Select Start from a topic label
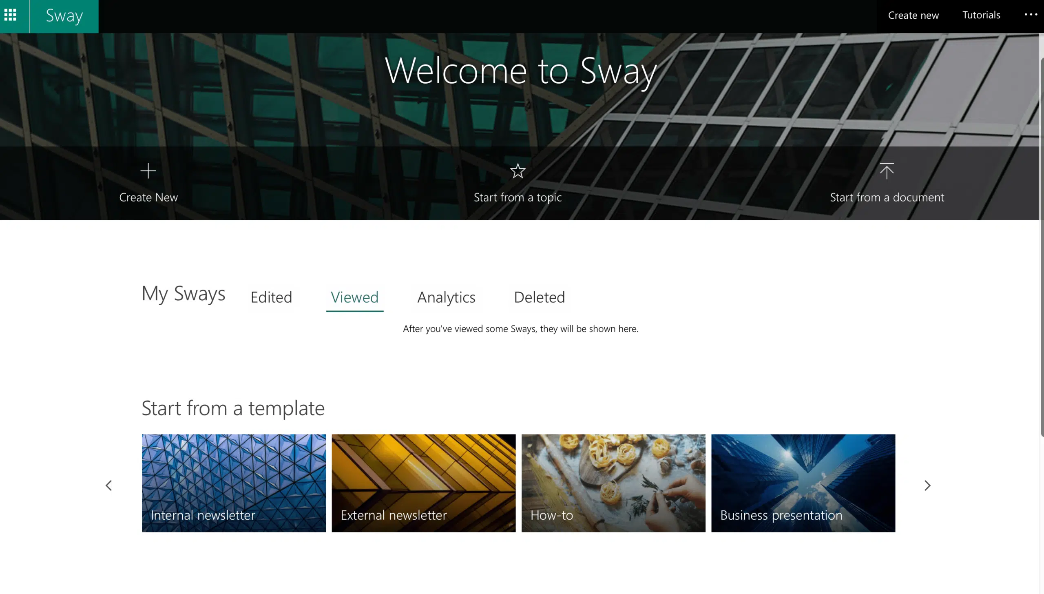Screen dimensions: 1044x594 click(518, 197)
